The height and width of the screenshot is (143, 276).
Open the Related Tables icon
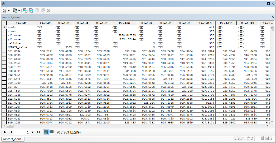click(15, 11)
